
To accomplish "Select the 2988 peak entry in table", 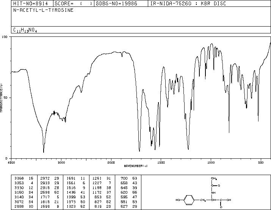I will tap(24, 207).
